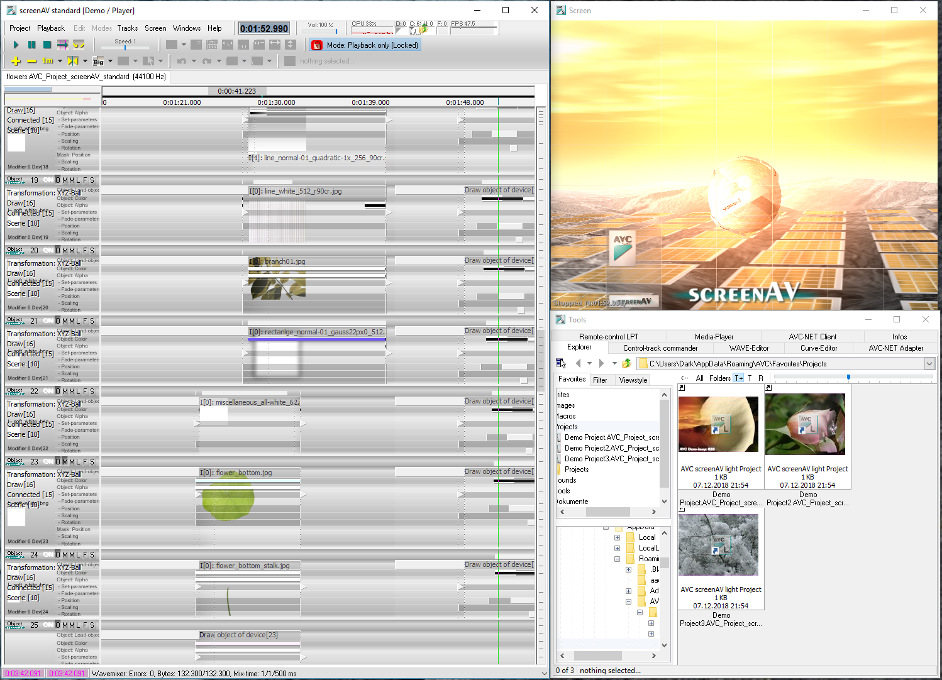Switch to the Curve-Editor tab
The height and width of the screenshot is (680, 942).
(819, 348)
